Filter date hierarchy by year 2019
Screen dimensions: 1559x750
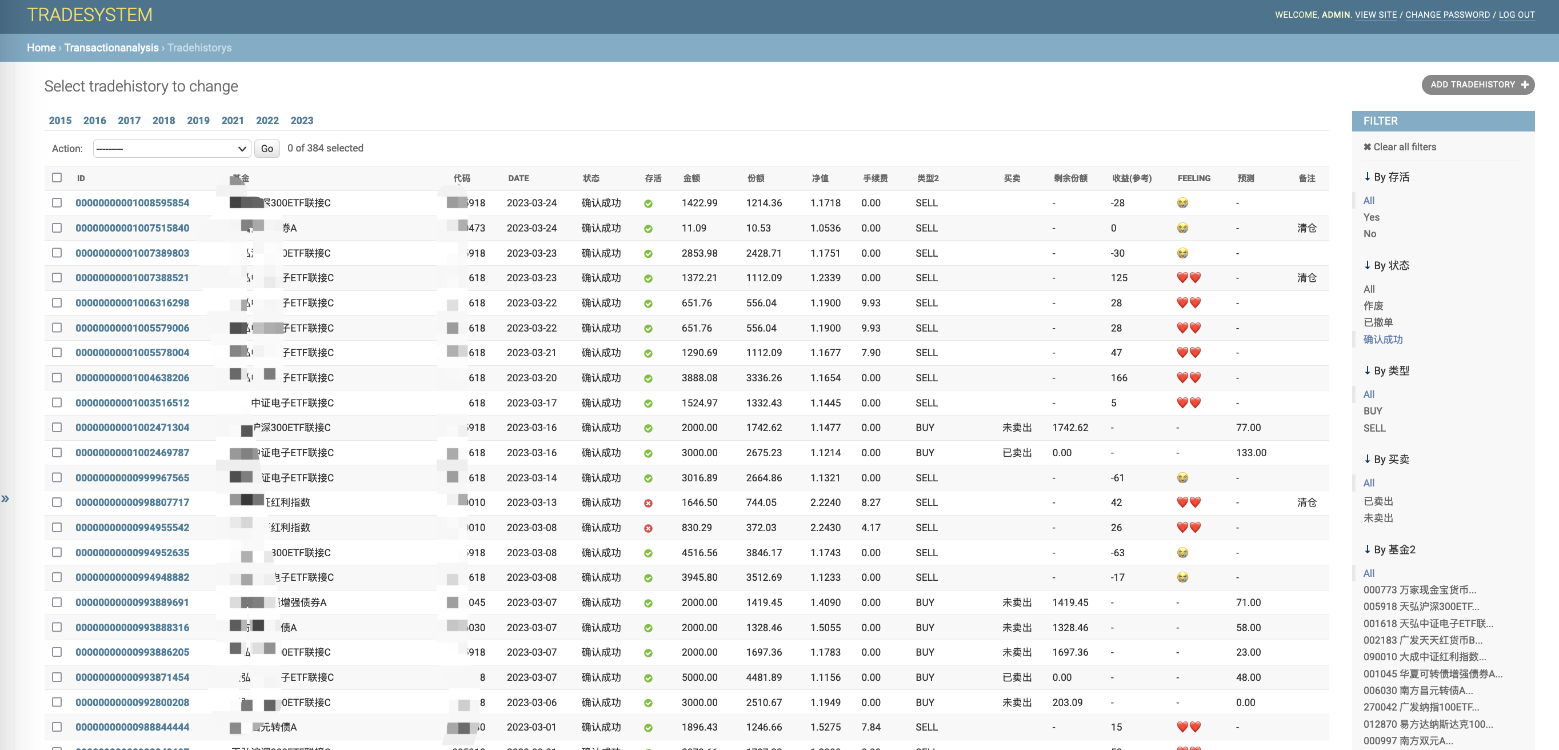(198, 121)
